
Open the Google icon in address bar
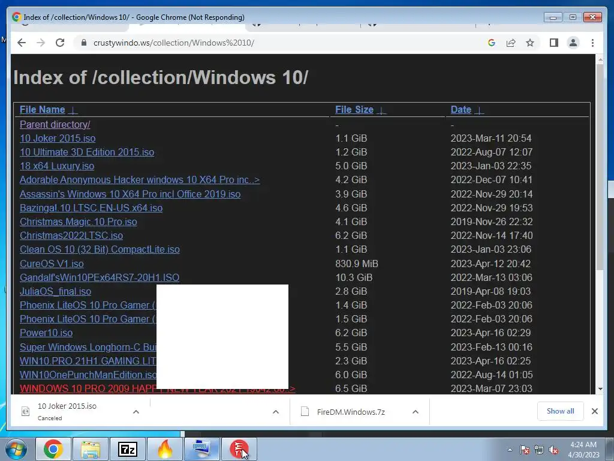pyautogui.click(x=492, y=43)
